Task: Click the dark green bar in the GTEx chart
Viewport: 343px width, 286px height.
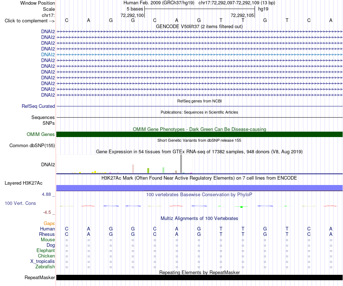Action: pos(183,173)
